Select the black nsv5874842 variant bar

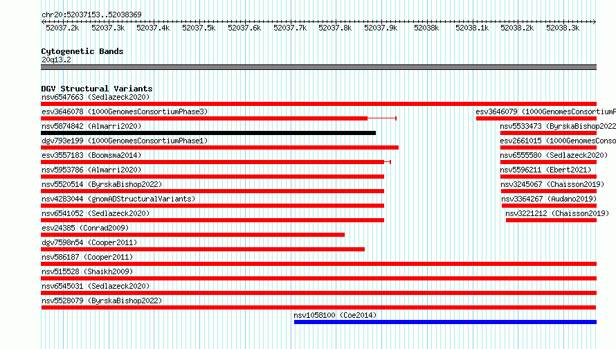pos(208,133)
